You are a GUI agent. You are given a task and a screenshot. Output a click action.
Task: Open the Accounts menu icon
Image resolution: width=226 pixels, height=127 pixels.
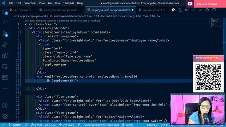5,105
